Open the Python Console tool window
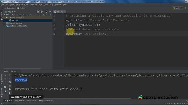188x105 pixels. pyautogui.click(x=46, y=101)
